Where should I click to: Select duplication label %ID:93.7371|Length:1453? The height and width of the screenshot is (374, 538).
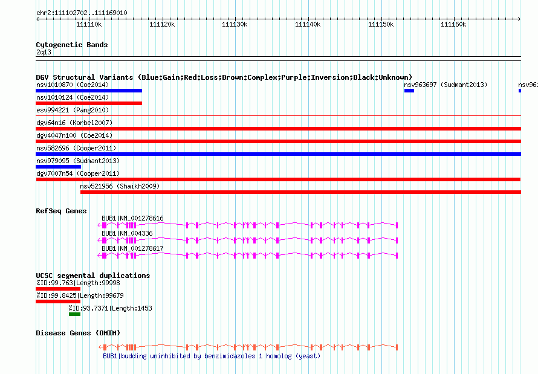click(110, 308)
